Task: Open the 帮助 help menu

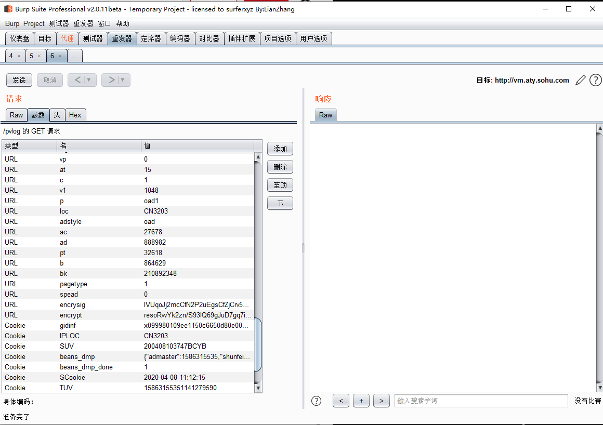Action: 123,23
